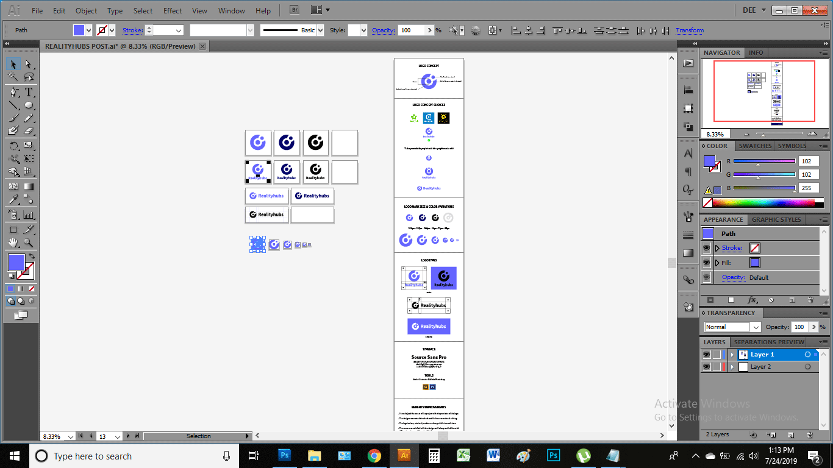Select the Column Graph tool
The width and height of the screenshot is (833, 468).
29,214
